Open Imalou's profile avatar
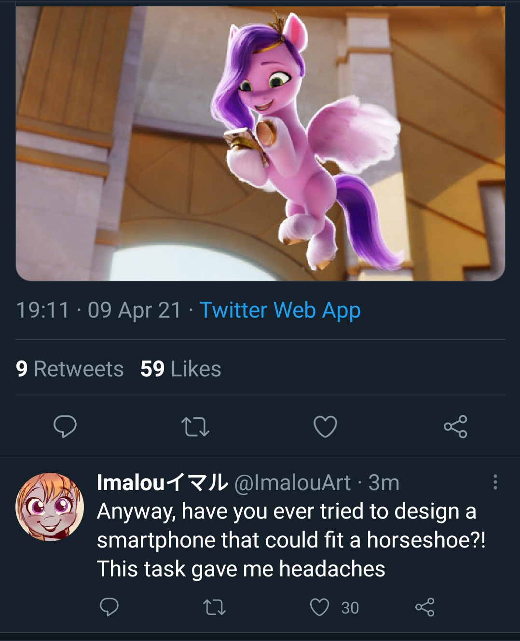 point(50,507)
